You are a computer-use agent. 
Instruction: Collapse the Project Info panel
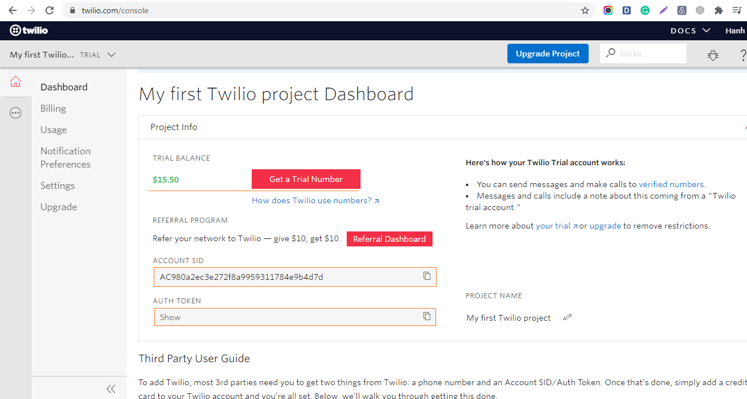(x=744, y=127)
